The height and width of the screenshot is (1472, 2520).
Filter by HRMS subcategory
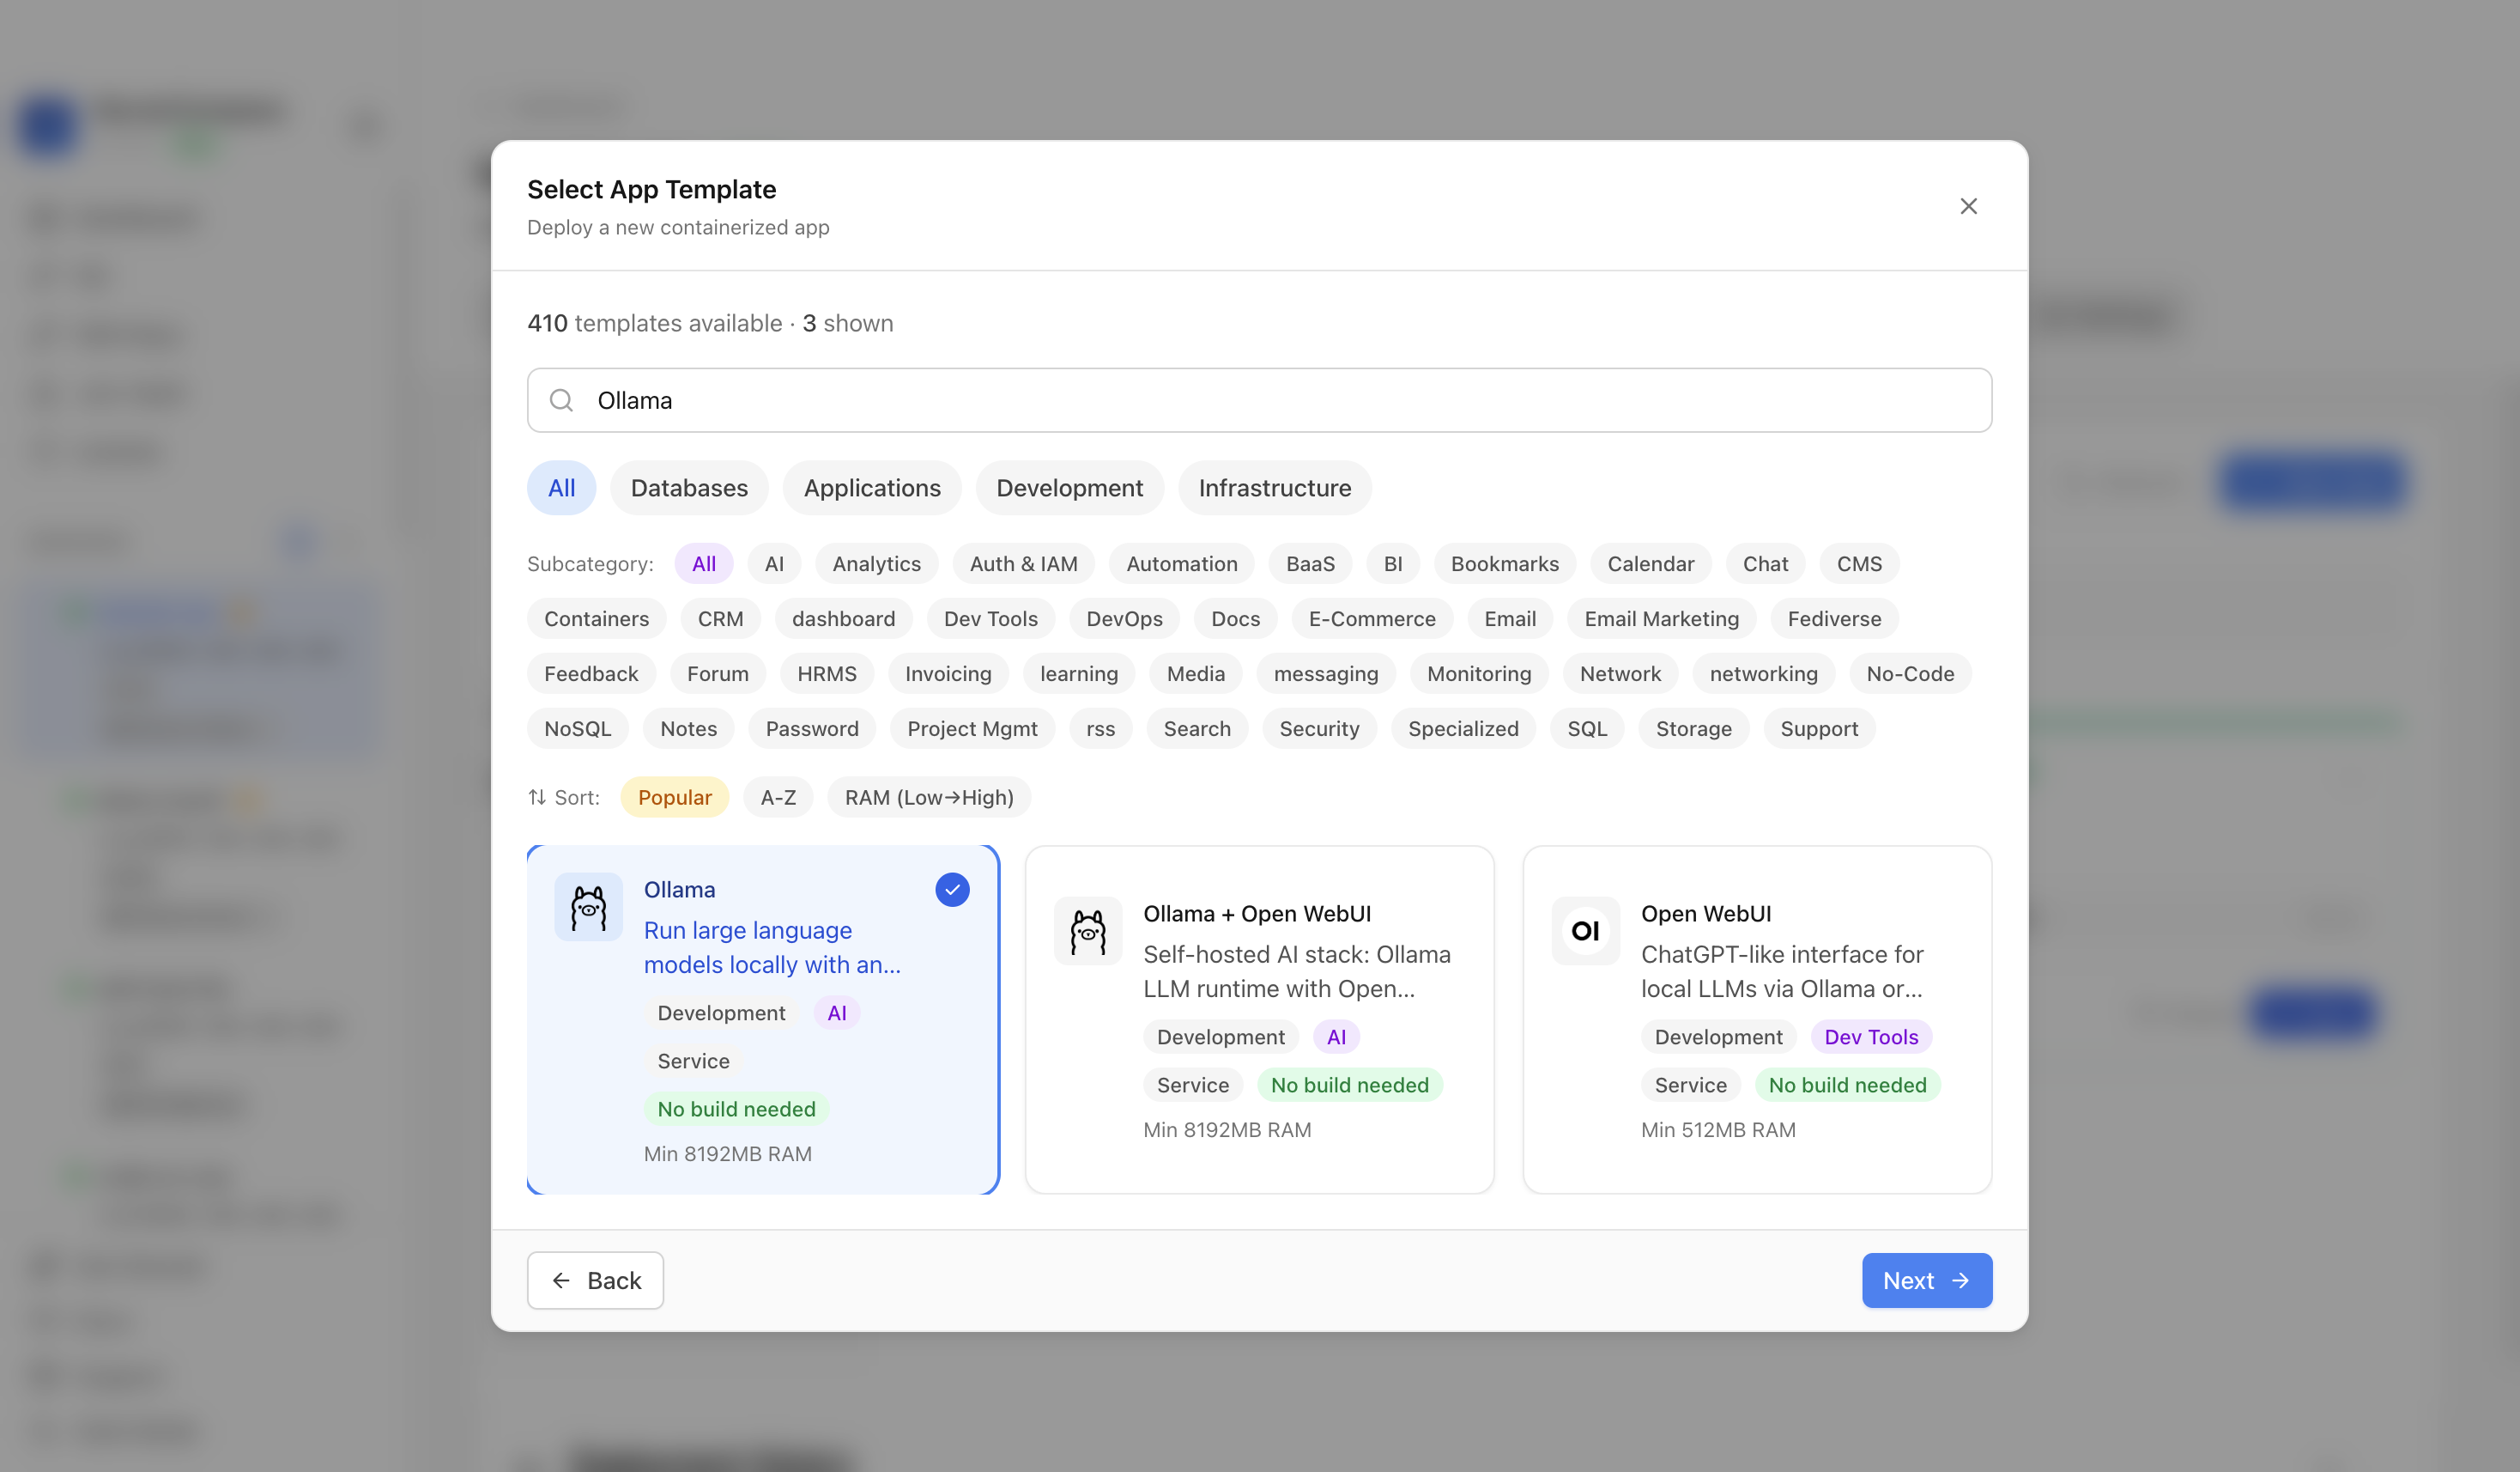click(x=826, y=674)
